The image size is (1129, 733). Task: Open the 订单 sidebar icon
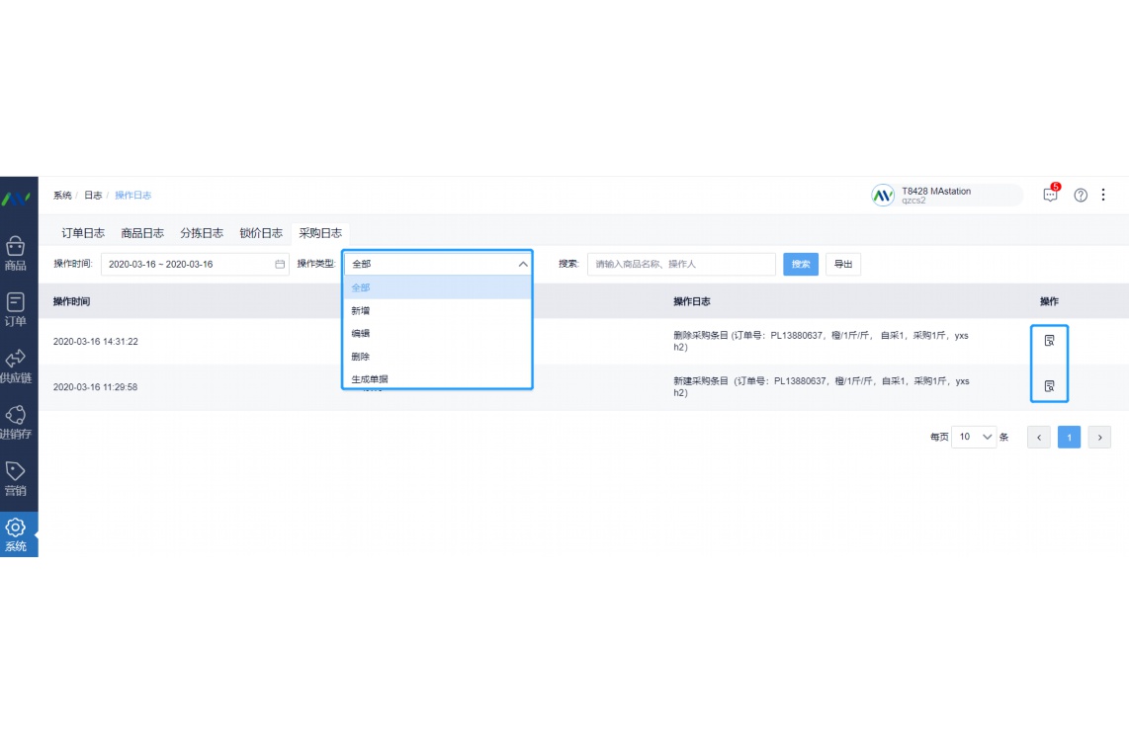[16, 308]
